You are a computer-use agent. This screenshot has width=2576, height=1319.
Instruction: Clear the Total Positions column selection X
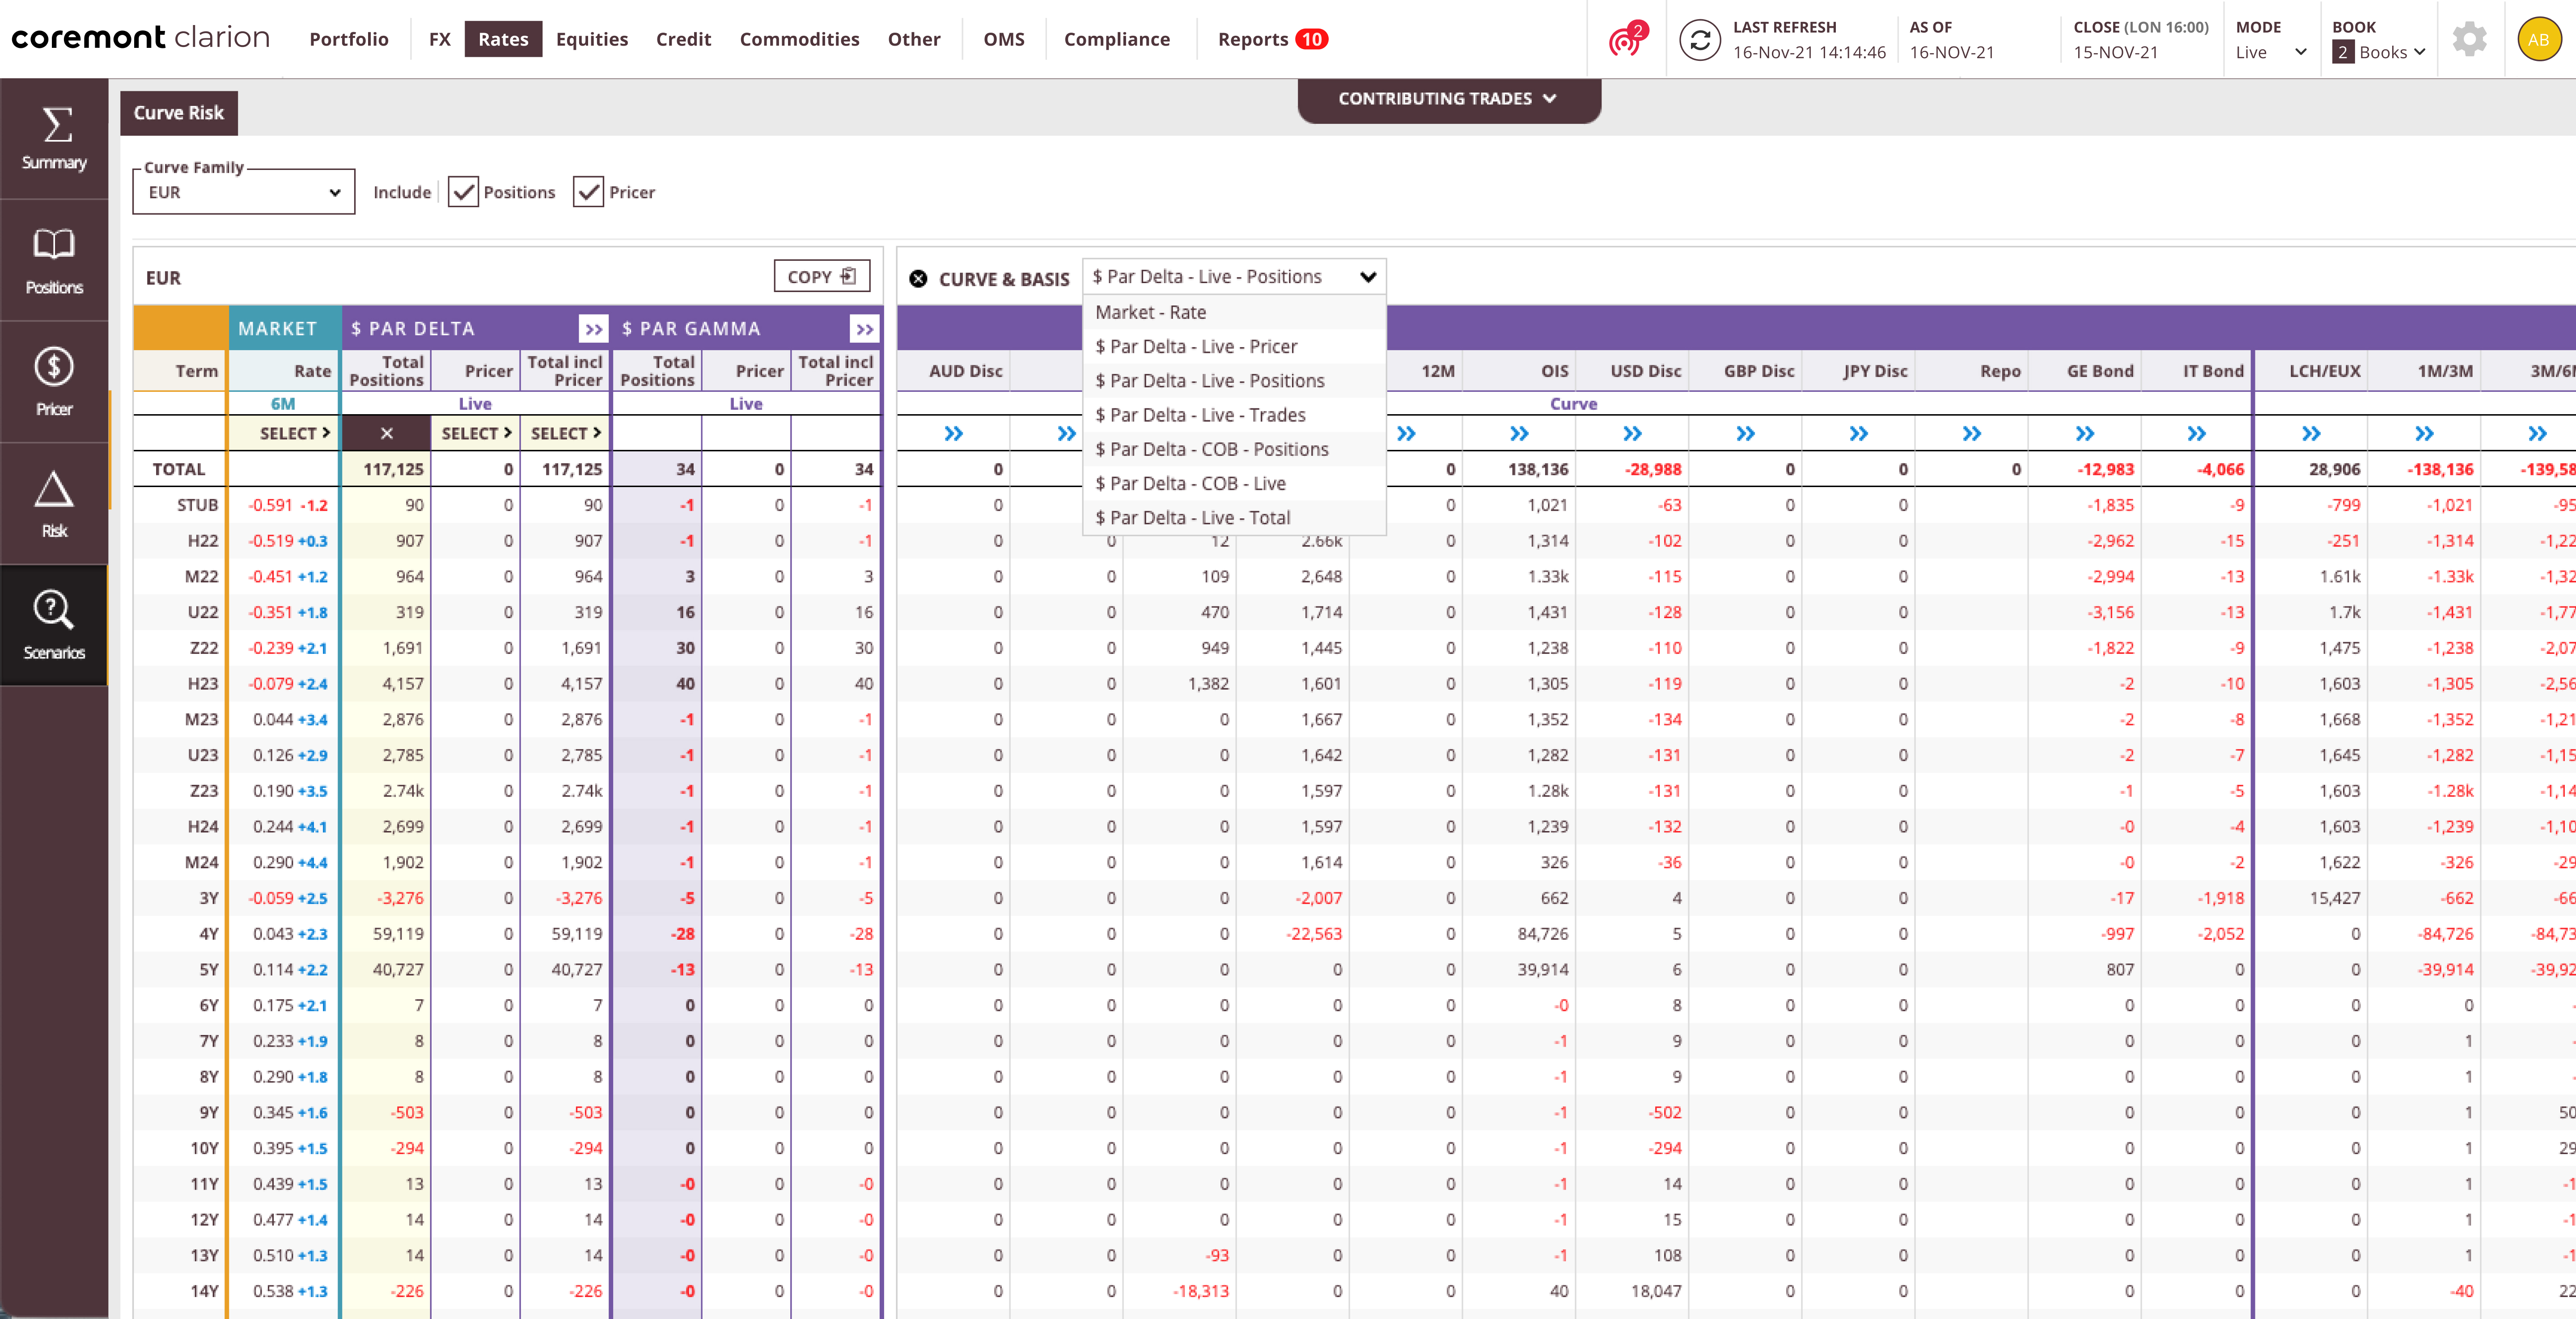coord(387,433)
